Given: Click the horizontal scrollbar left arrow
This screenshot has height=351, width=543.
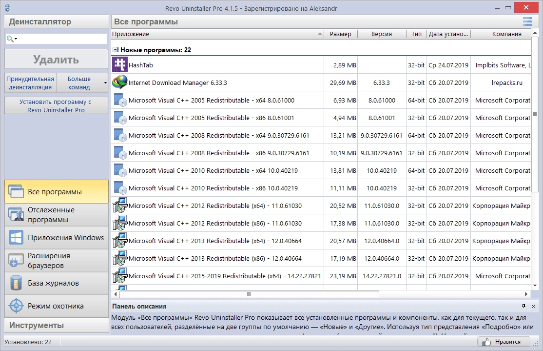Looking at the screenshot, I should [x=116, y=294].
